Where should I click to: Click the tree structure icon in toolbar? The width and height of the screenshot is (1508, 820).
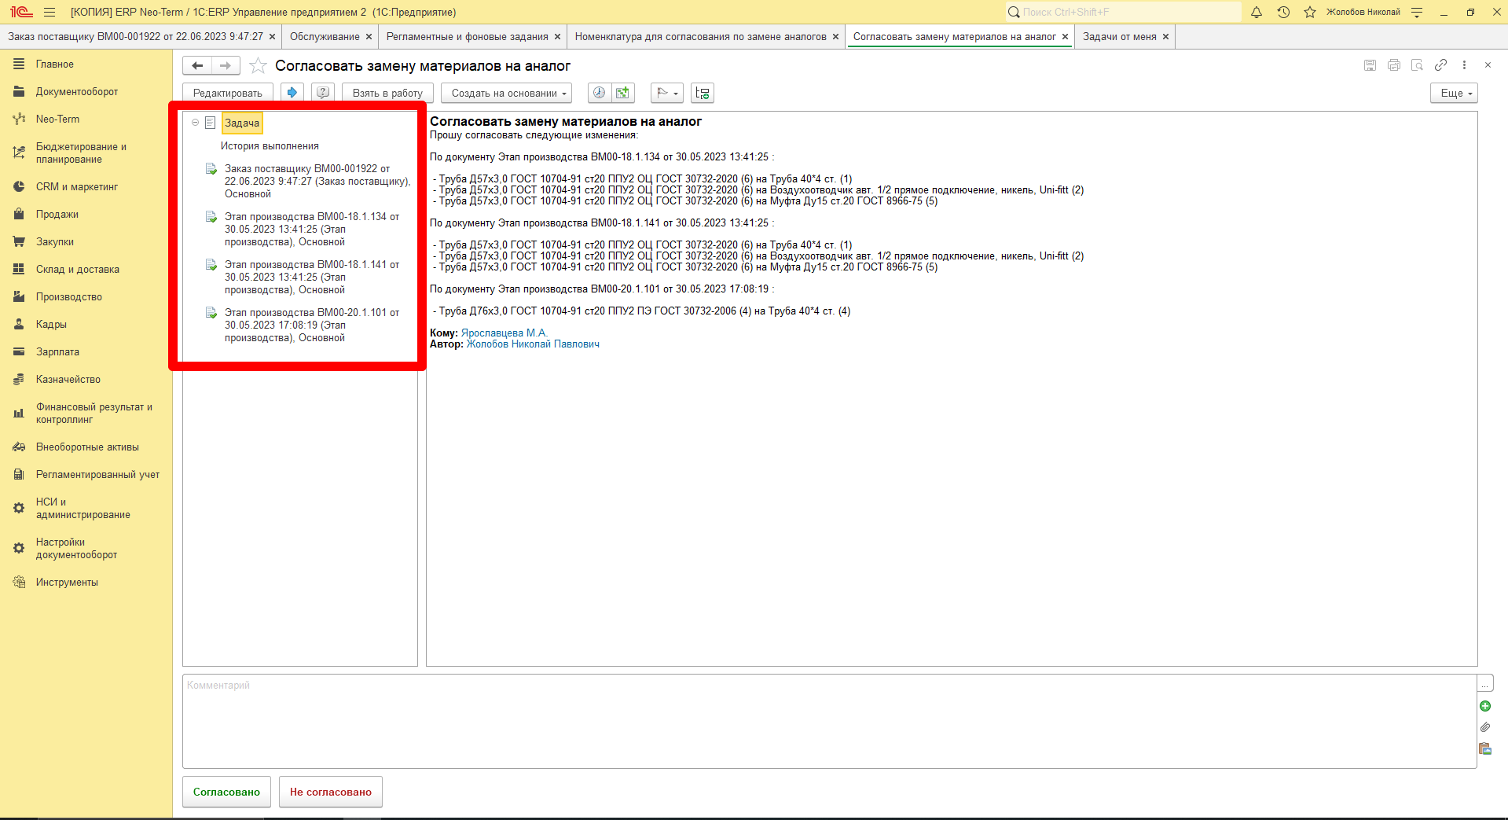[x=703, y=93]
